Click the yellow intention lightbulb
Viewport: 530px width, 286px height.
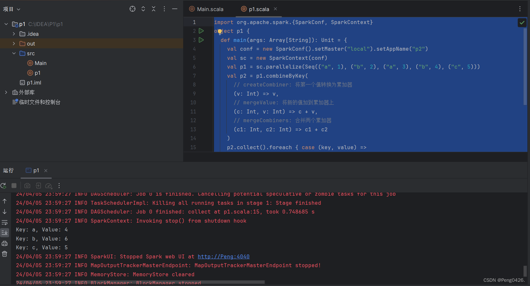[x=220, y=32]
